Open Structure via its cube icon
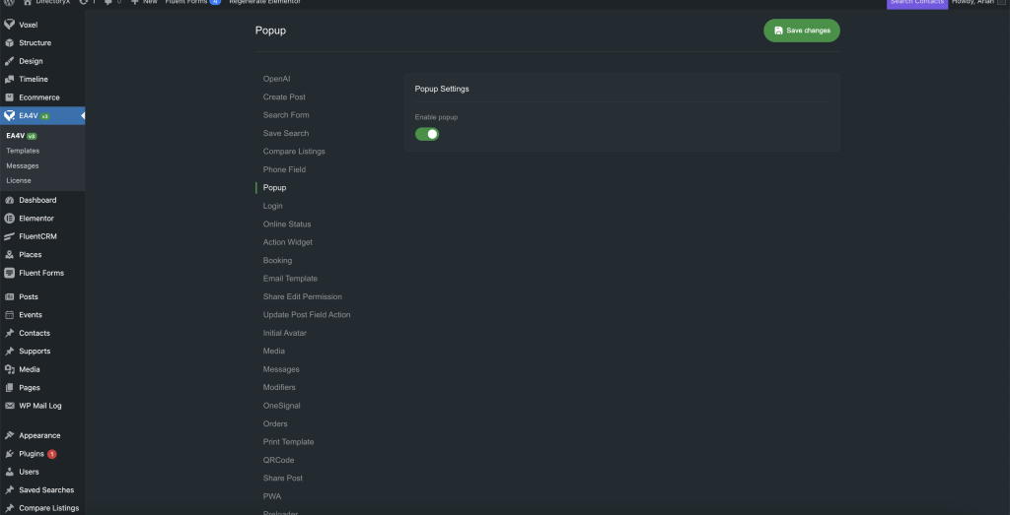This screenshot has height=515, width=1010. (9, 43)
